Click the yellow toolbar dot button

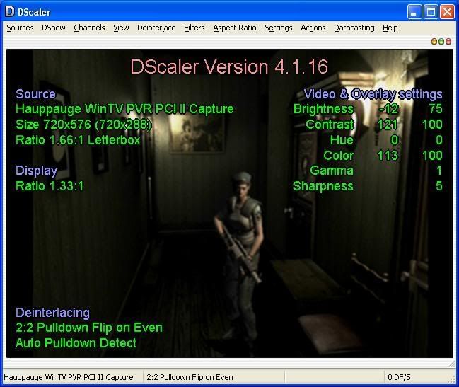(434, 42)
